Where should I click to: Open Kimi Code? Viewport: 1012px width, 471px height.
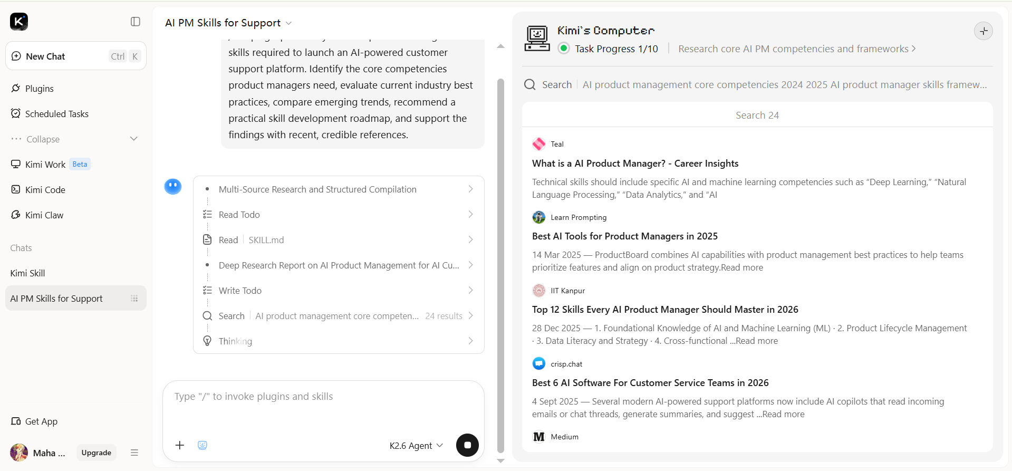coord(76,190)
